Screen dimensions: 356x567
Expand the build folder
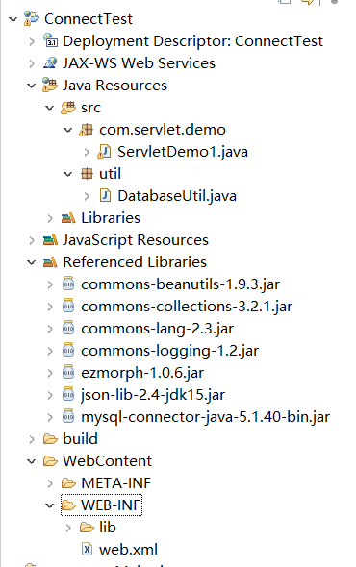[x=32, y=439]
